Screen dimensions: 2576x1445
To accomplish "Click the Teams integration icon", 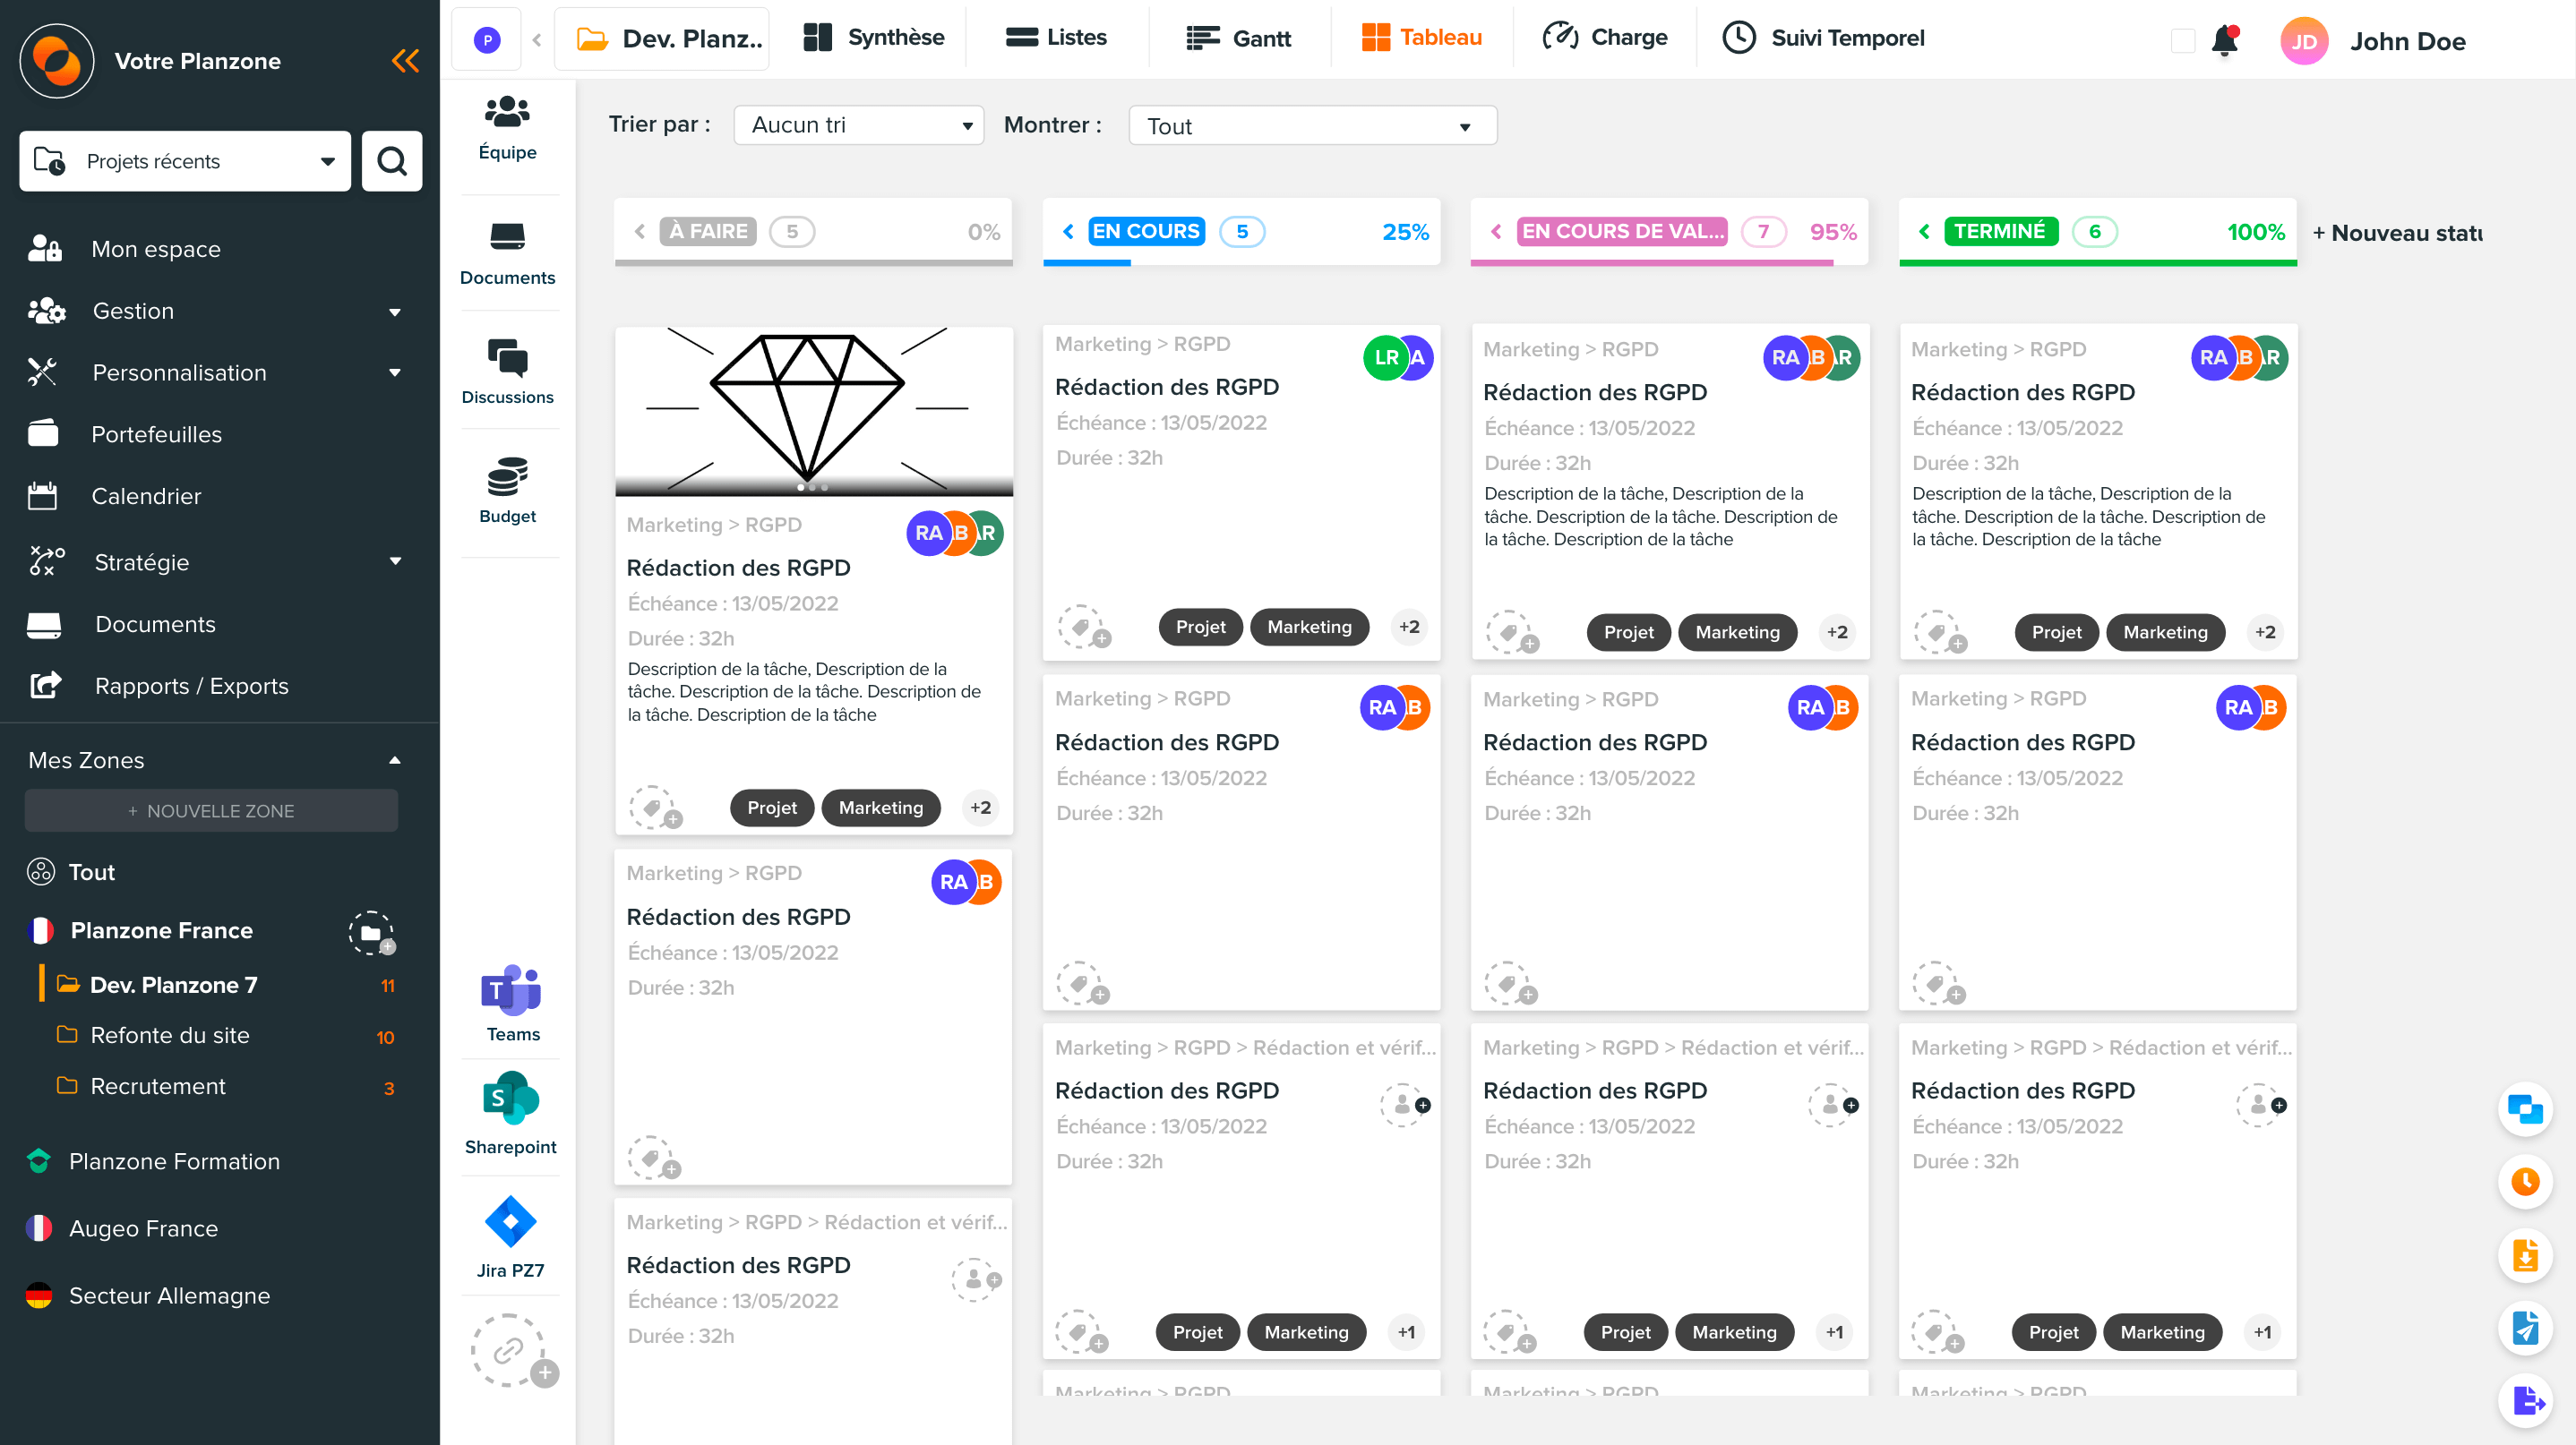I will point(508,992).
